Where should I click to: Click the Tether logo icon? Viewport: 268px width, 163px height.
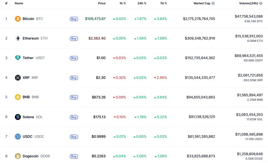pos(18,58)
